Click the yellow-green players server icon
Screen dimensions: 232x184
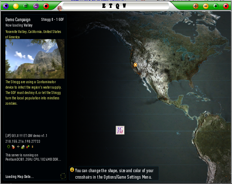tap(23, 147)
